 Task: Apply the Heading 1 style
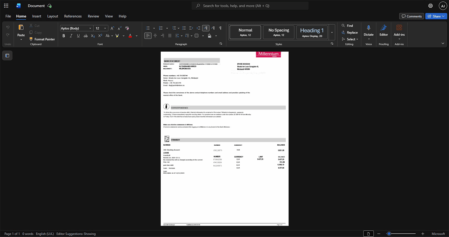coord(312,32)
